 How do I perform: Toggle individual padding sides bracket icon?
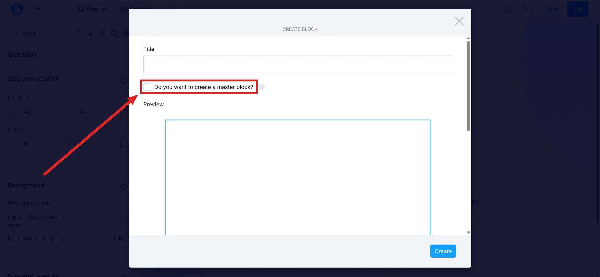point(123,112)
